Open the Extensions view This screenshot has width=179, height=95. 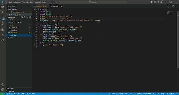point(3,29)
